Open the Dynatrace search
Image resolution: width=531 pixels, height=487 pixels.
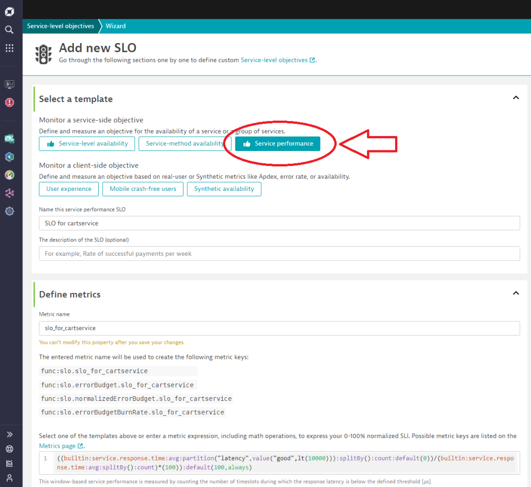click(9, 30)
